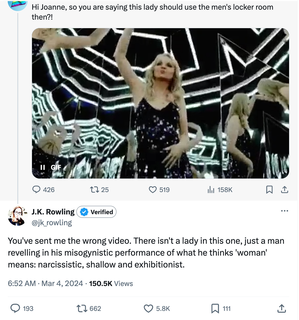This screenshot has height=320, width=299.
Task: Click the J.K. Rowling display name
Action: coord(53,212)
